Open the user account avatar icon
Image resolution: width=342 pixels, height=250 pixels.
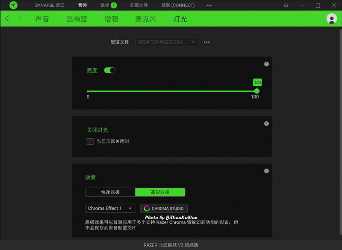[331, 19]
